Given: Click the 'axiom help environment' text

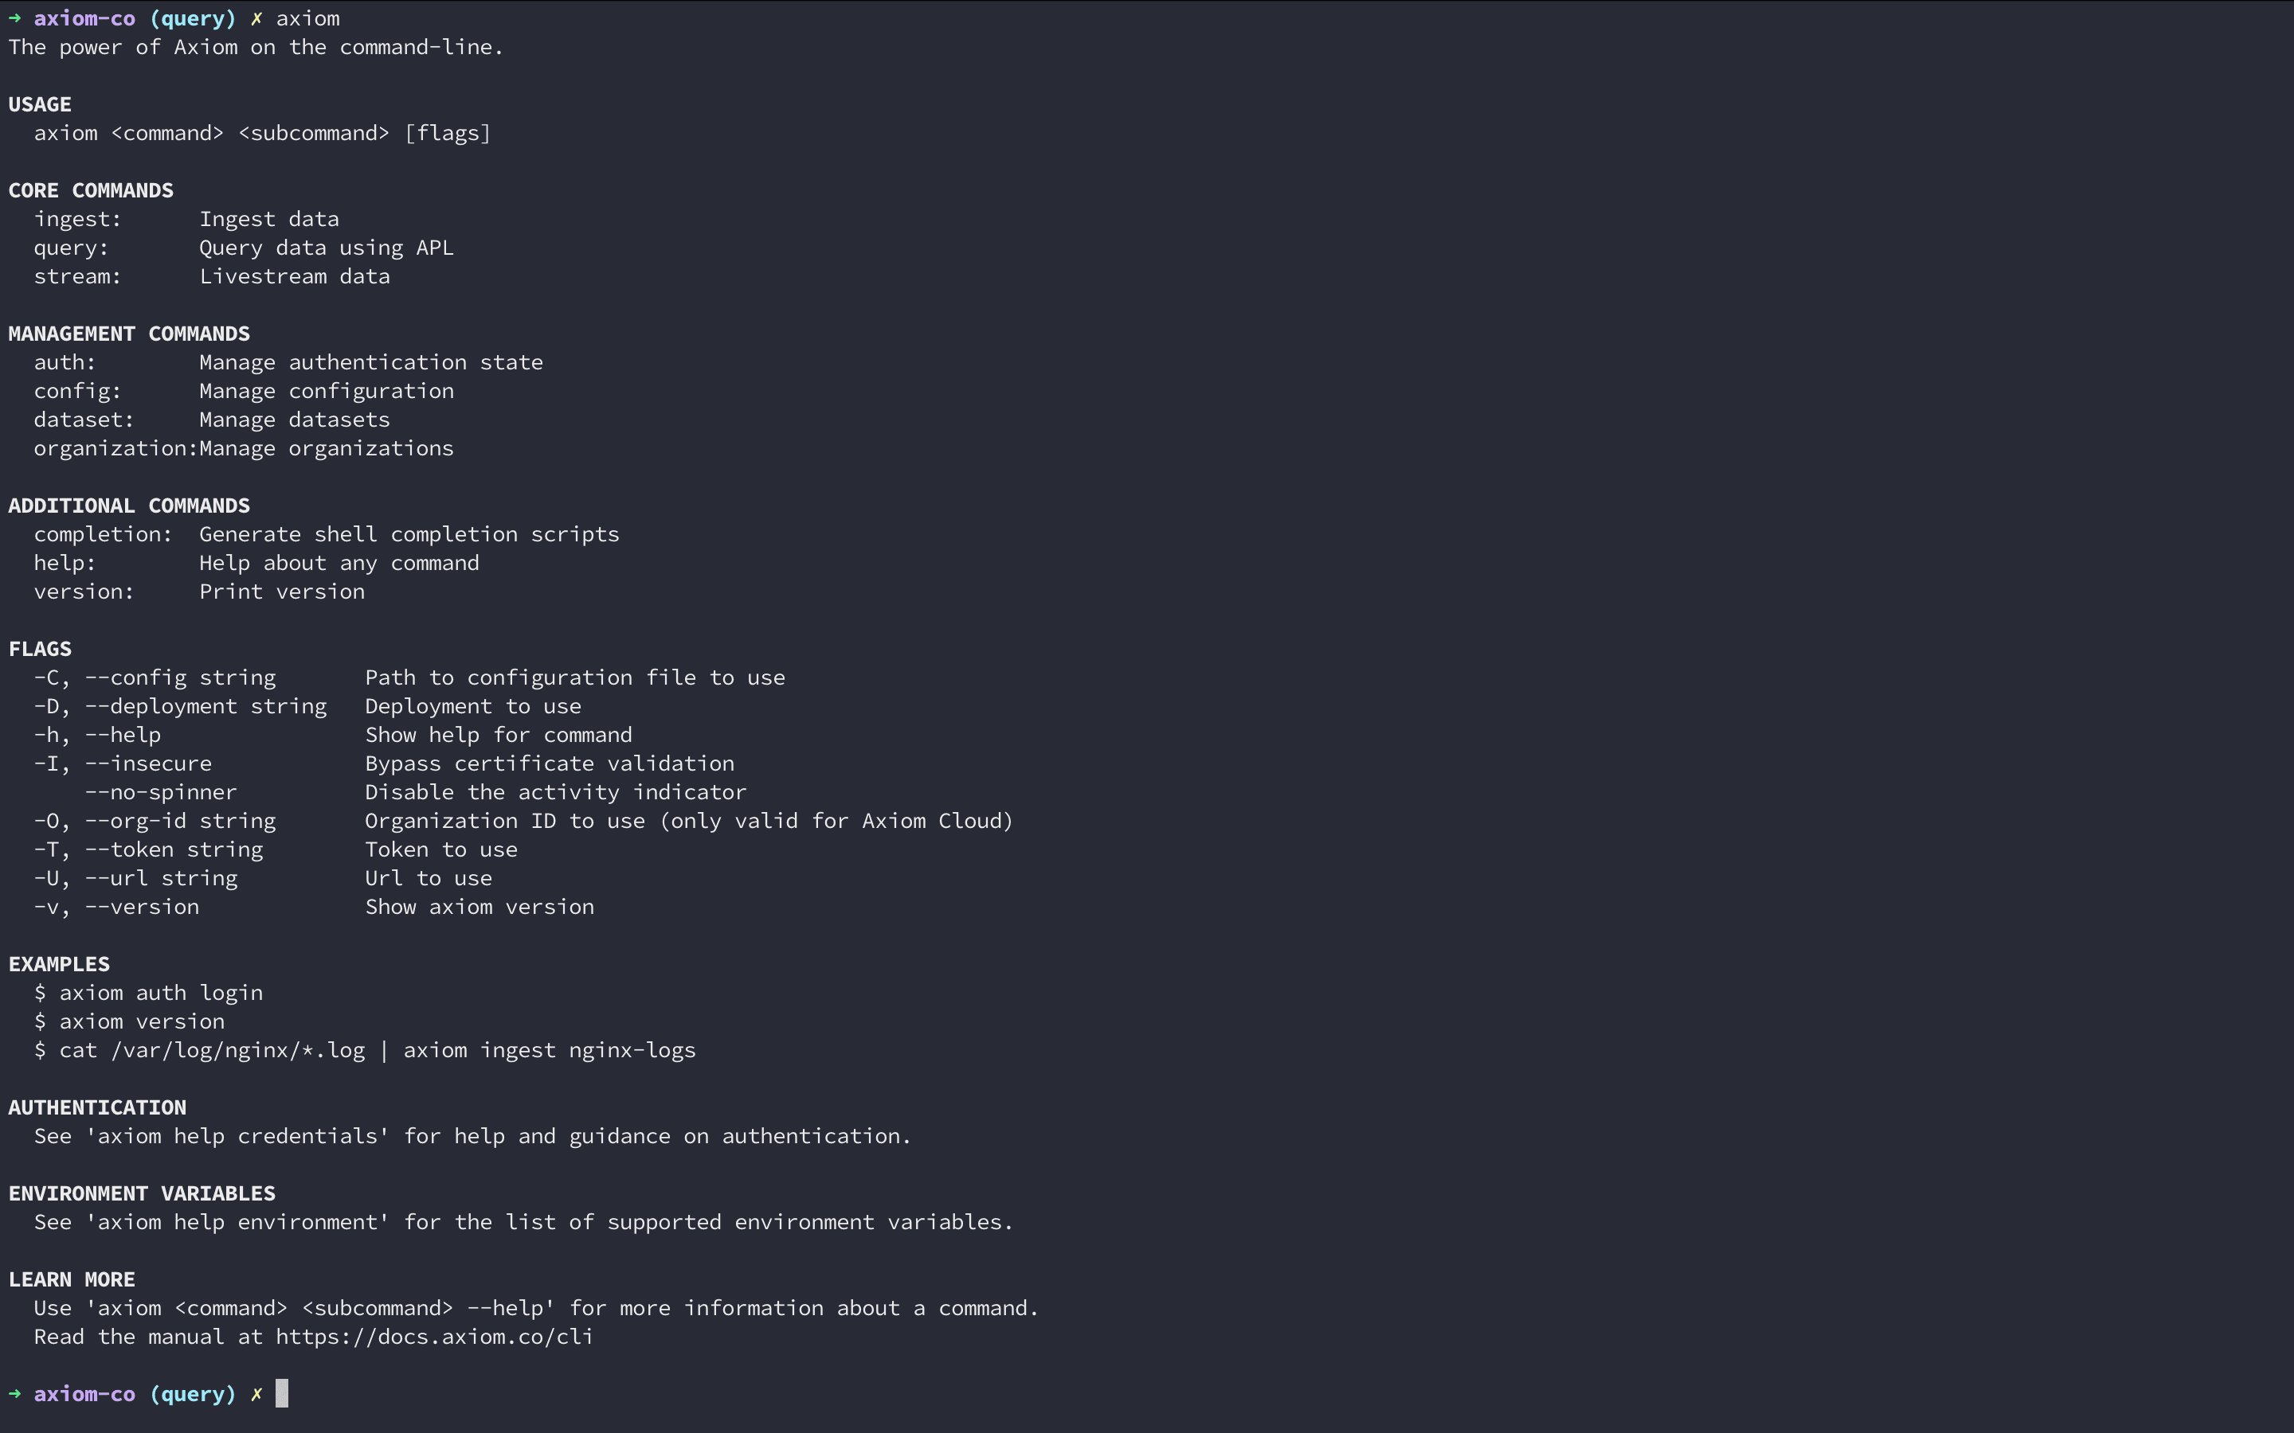Looking at the screenshot, I should 237,1223.
